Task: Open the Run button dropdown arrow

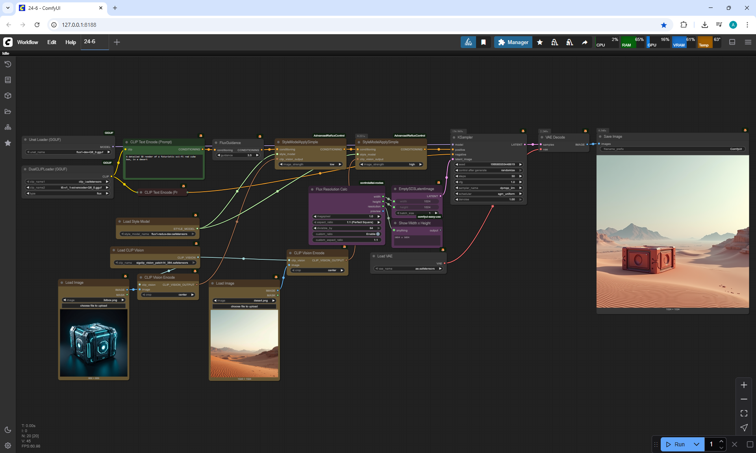Action: pos(696,444)
